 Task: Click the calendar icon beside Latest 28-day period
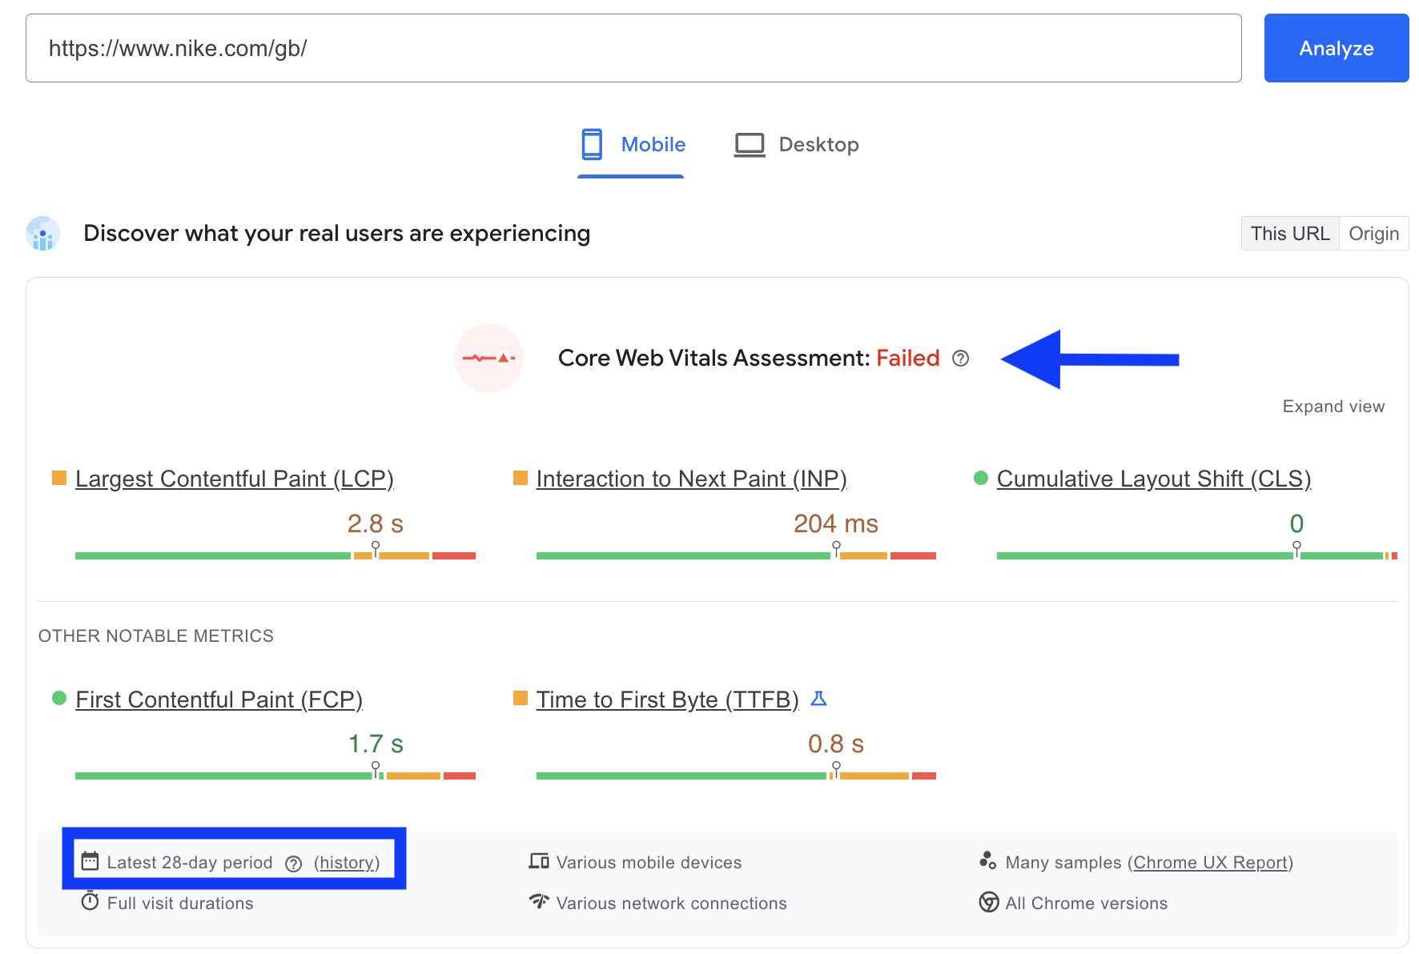pos(90,861)
